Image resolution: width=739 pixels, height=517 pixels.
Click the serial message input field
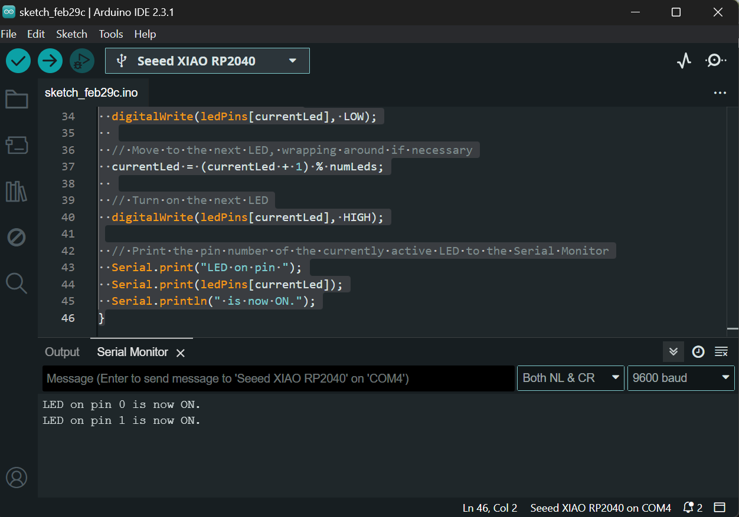(279, 378)
